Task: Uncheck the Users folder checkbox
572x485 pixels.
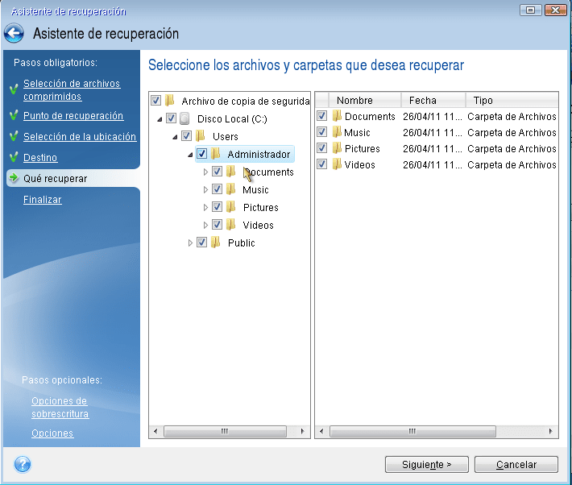Action: point(186,136)
